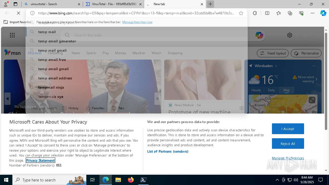Open the News Medical card settings gear

(241, 108)
